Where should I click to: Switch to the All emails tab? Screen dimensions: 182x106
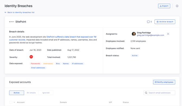coord(31,93)
